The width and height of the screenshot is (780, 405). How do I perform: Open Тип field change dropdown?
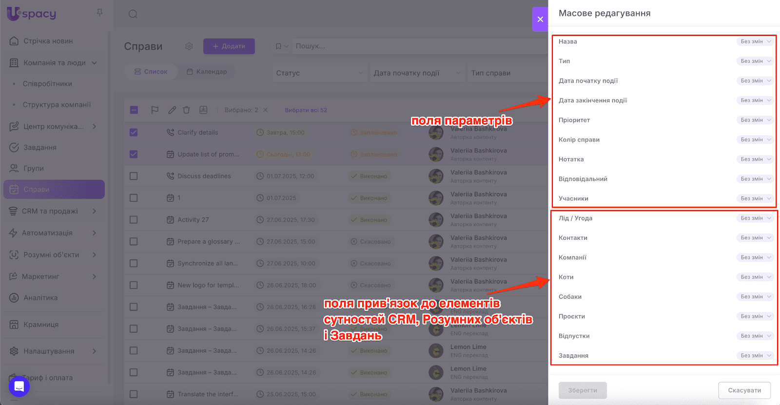755,61
